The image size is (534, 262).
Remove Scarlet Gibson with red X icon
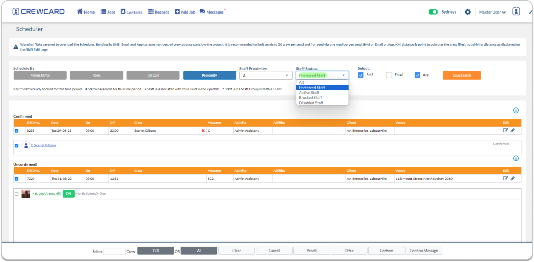point(203,131)
